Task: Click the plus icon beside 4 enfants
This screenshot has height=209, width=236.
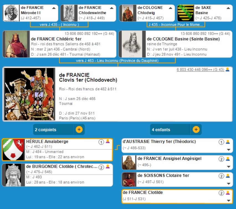Action: [x=196, y=129]
